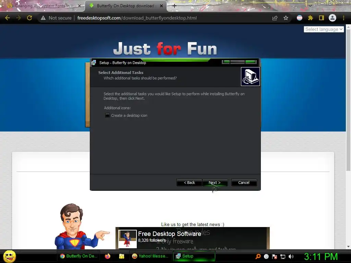Launch Firefox from the taskbar
Screen dimensions: 351x263
click(x=108, y=256)
